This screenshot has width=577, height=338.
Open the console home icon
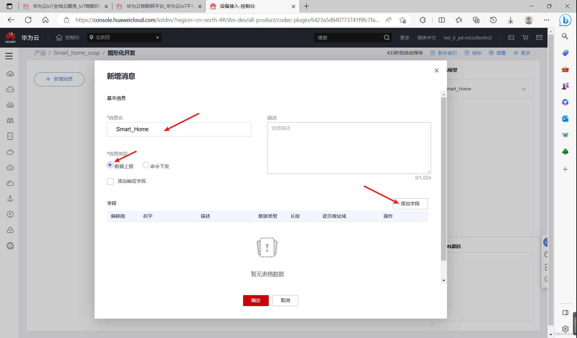click(x=59, y=38)
